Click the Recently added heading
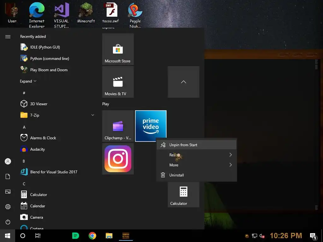The height and width of the screenshot is (242, 323). tap(33, 37)
